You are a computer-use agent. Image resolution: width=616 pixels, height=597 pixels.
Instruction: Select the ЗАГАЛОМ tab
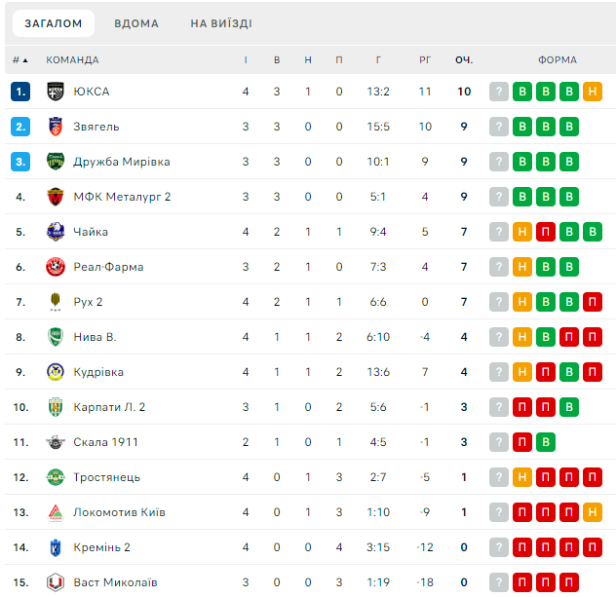tap(53, 23)
